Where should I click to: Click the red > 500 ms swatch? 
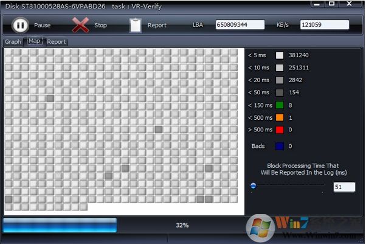tap(280, 130)
